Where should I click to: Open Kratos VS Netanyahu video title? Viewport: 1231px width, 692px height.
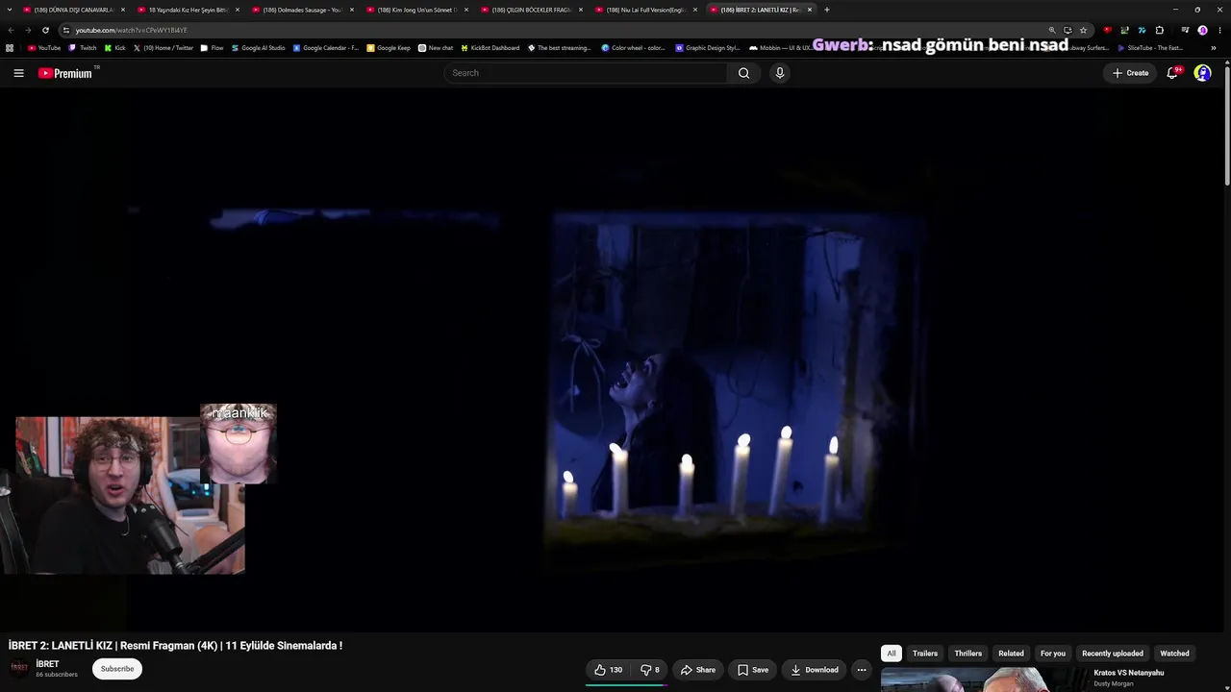pos(1129,673)
